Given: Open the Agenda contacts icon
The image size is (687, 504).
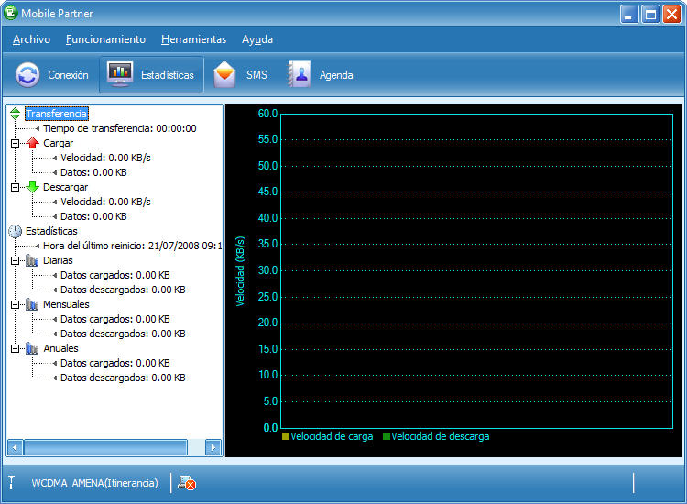Looking at the screenshot, I should (300, 75).
